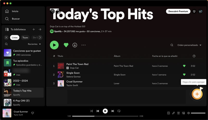This screenshot has width=208, height=120.
Task: Open the user profile avatar
Action: pyautogui.click(x=200, y=11)
